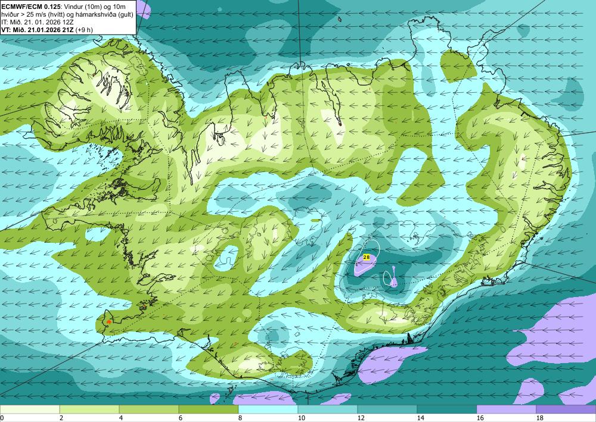Click the legend value "12"

point(361,418)
